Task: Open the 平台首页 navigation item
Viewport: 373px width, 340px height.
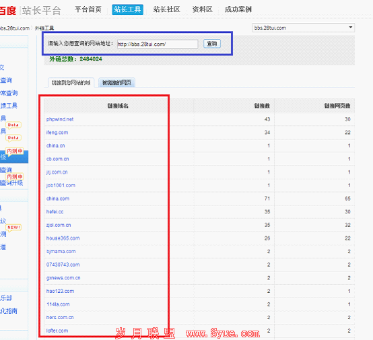Action: click(88, 9)
